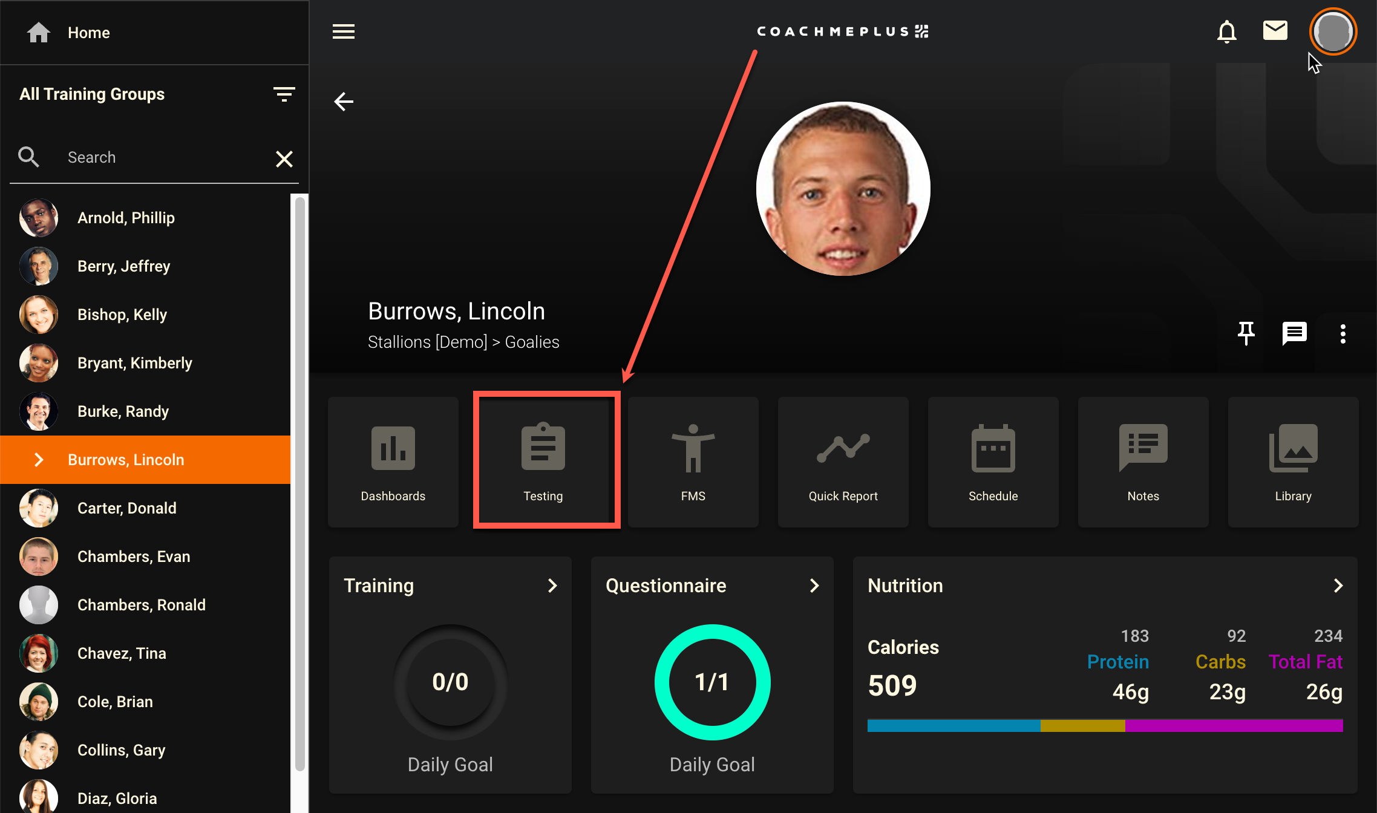
Task: Open the notifications bell icon
Action: [x=1226, y=31]
